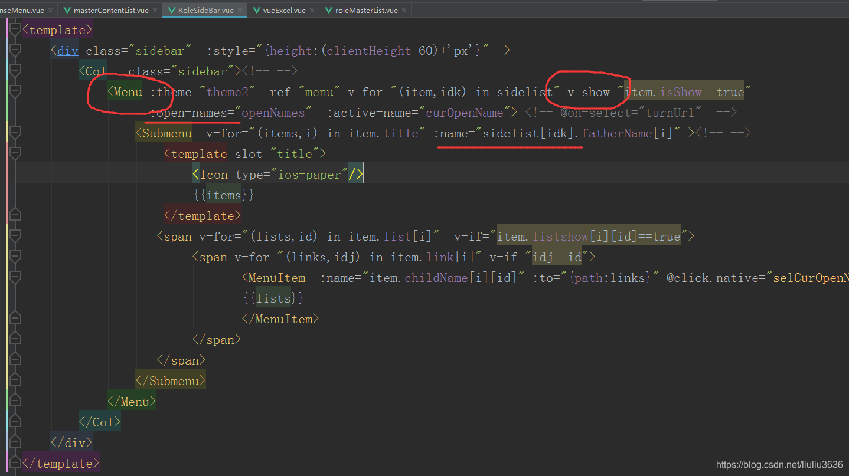Click fold marker beside closing </Col>
The image size is (849, 476).
click(x=15, y=422)
